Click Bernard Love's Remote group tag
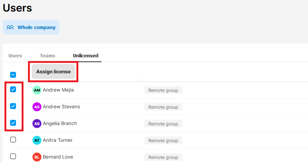Viewport: 308px width, 163px height. point(163,157)
